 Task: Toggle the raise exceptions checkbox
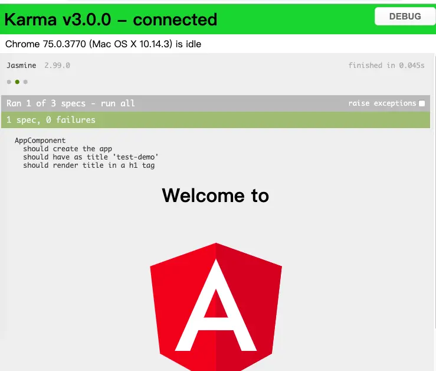[422, 103]
